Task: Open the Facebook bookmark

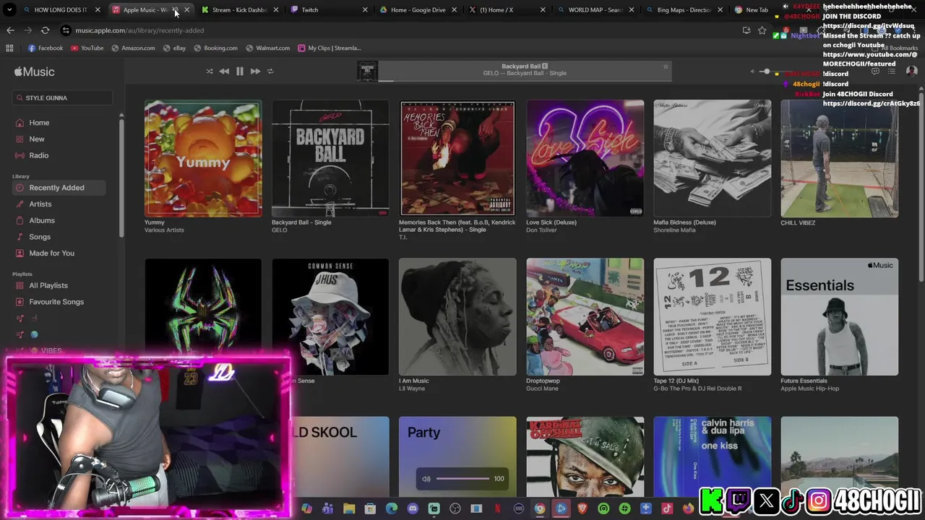Action: 46,48
